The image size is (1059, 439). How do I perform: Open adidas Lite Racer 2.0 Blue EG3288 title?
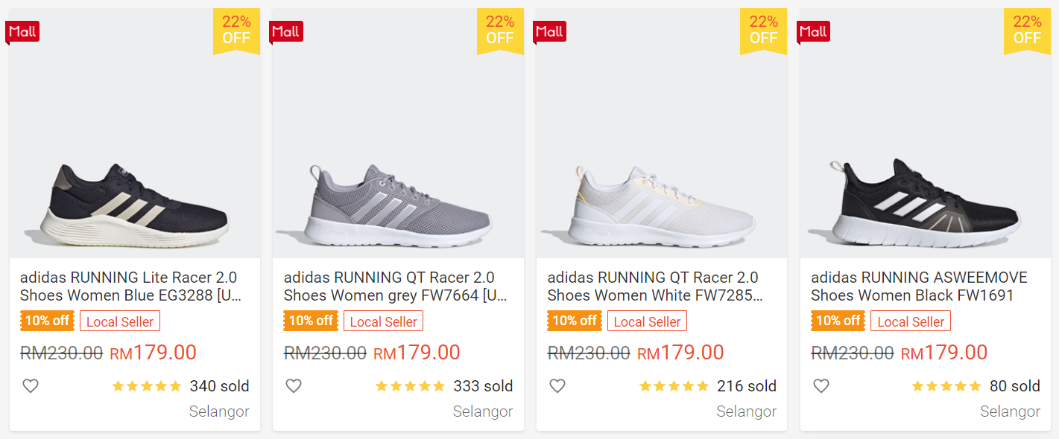(130, 286)
